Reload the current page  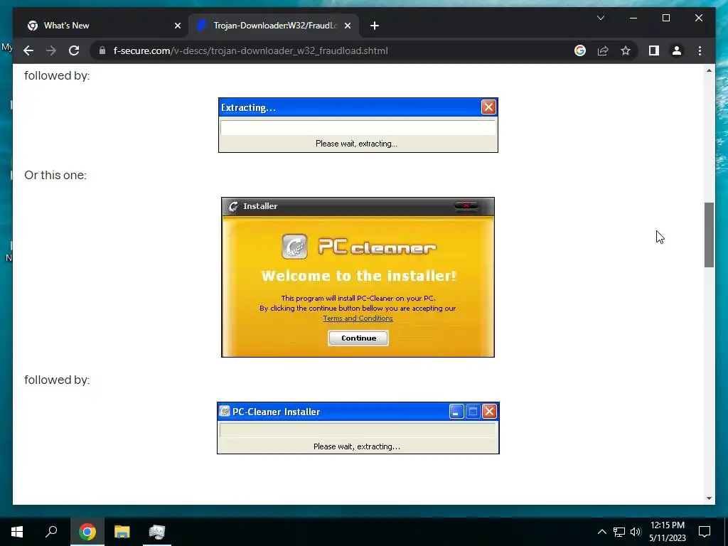[74, 50]
